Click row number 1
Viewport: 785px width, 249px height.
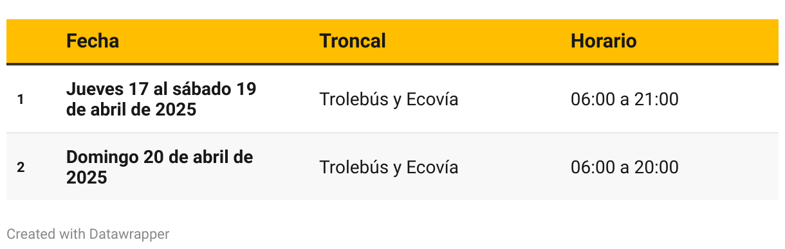(21, 99)
